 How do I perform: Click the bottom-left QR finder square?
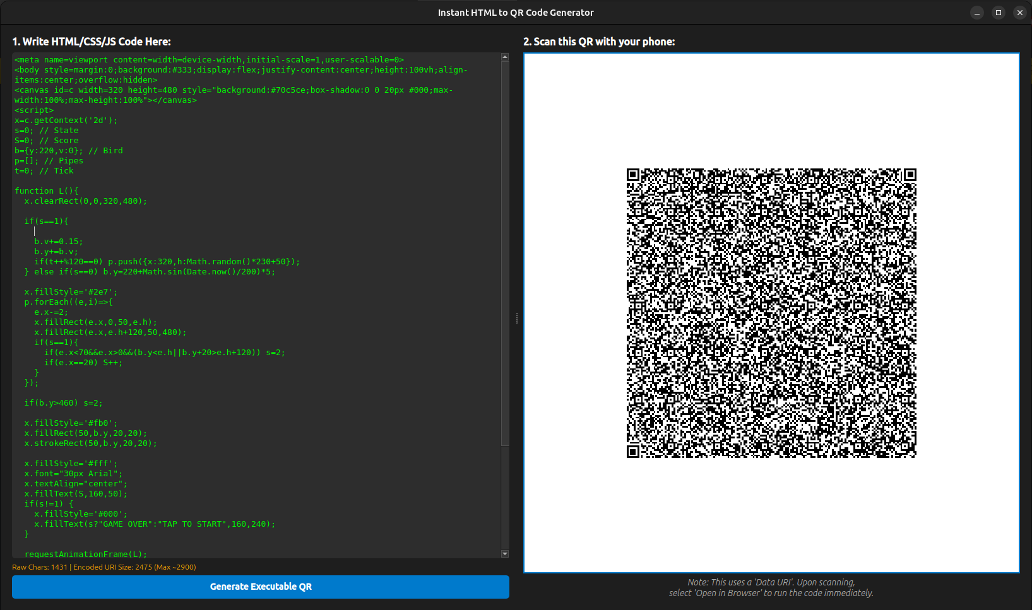point(632,450)
